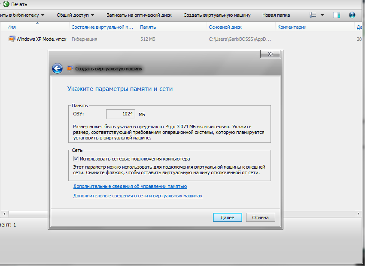This screenshot has height=266, width=365.
Task: Click the view mode icon in toolbar
Action: (313, 15)
